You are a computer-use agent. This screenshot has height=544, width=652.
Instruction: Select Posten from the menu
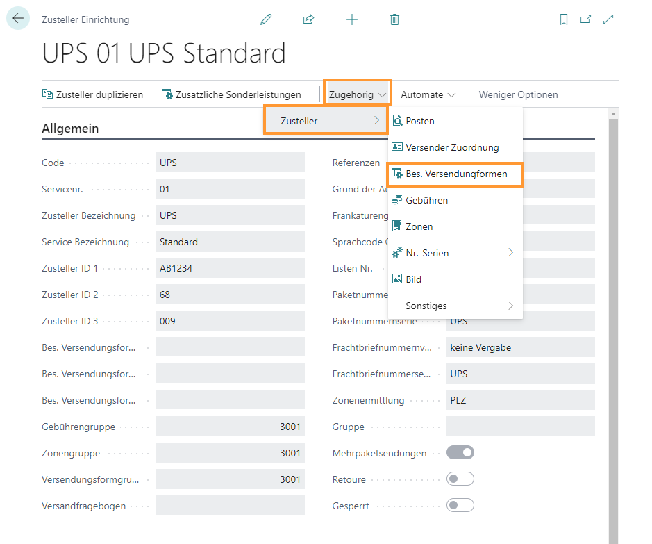tap(455, 121)
